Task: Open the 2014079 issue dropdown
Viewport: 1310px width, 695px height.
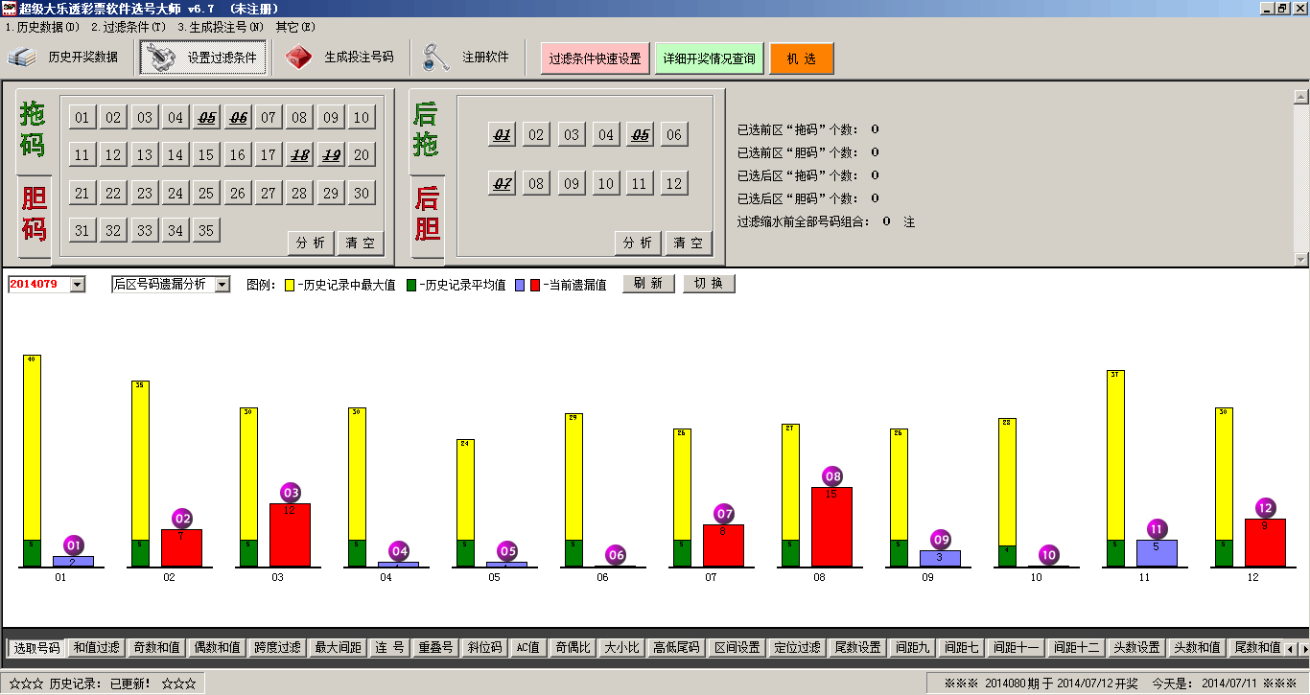Action: coord(78,285)
